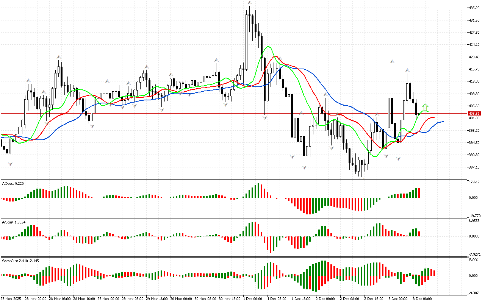This screenshot has height=303, width=485.
Task: Select the leftmost down fractal arrow on the chart
Action: click(10, 164)
